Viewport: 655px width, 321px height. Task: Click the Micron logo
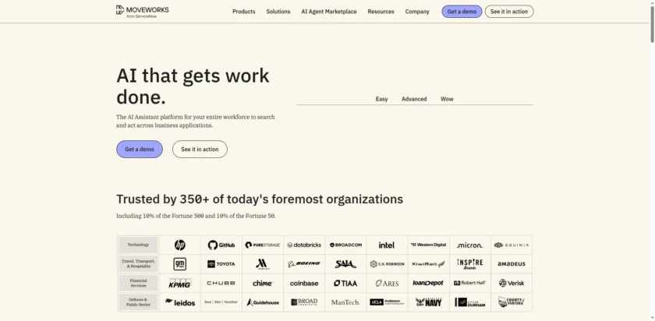click(x=470, y=245)
